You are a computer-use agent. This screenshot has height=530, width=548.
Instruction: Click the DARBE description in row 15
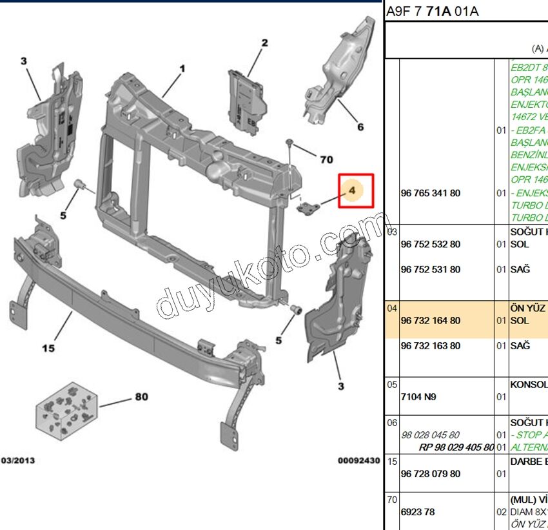pos(529,461)
